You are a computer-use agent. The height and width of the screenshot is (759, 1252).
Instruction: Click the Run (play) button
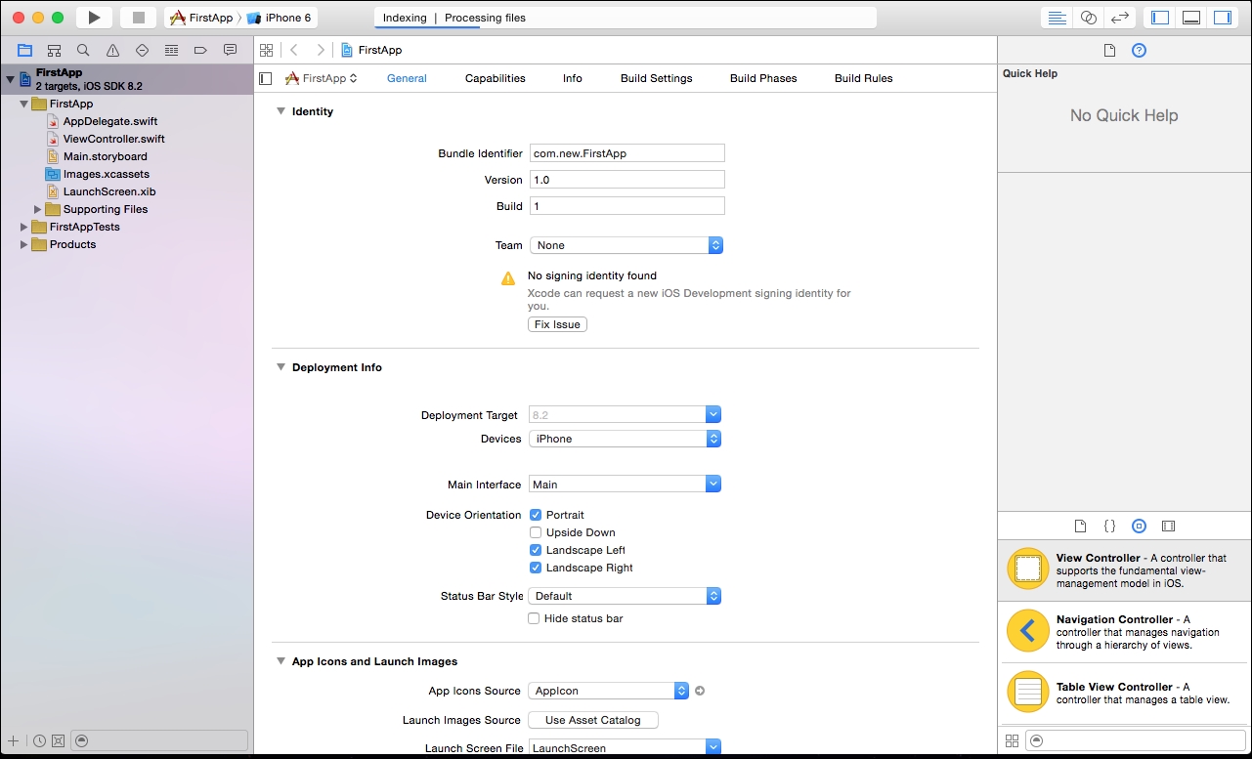point(94,18)
